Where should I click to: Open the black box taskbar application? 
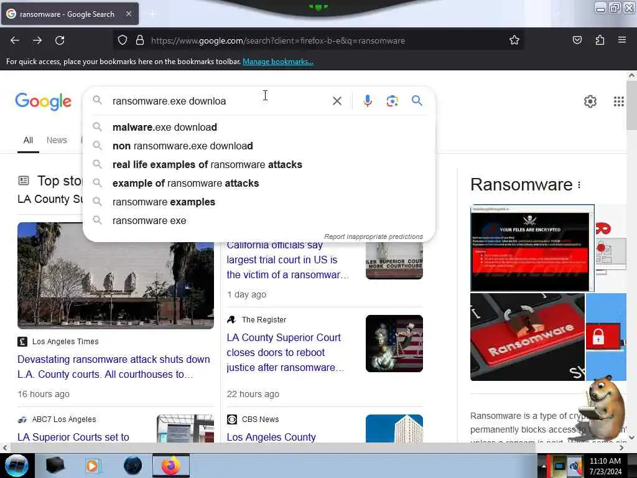55,466
